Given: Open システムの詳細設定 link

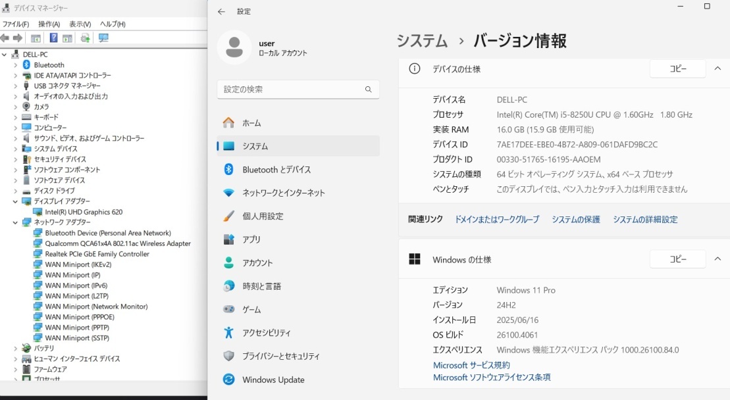Looking at the screenshot, I should (645, 220).
